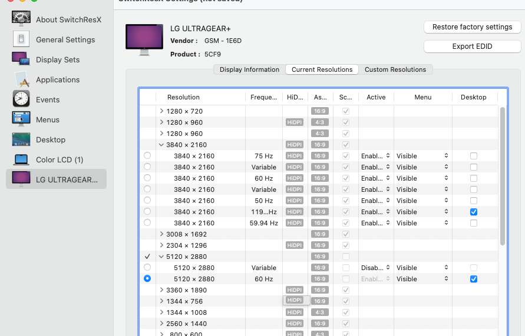Click Restore factory settings button
Viewport: 525px width, 336px height.
(x=472, y=26)
